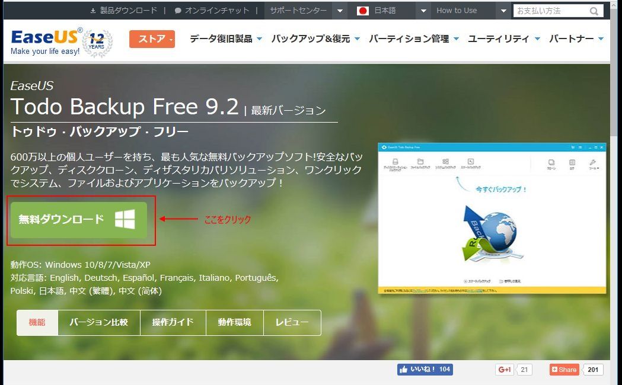Click the Facebook いいね thumbs-up button
Viewport: 622px width, 385px height.
pos(425,370)
